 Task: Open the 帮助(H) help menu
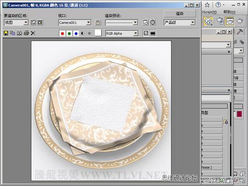coord(230,12)
